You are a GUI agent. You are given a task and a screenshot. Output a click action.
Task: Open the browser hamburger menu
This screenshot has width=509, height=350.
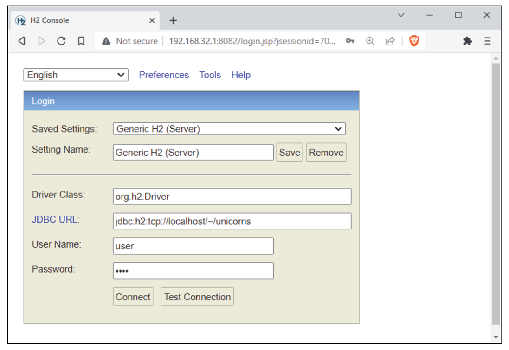point(487,41)
